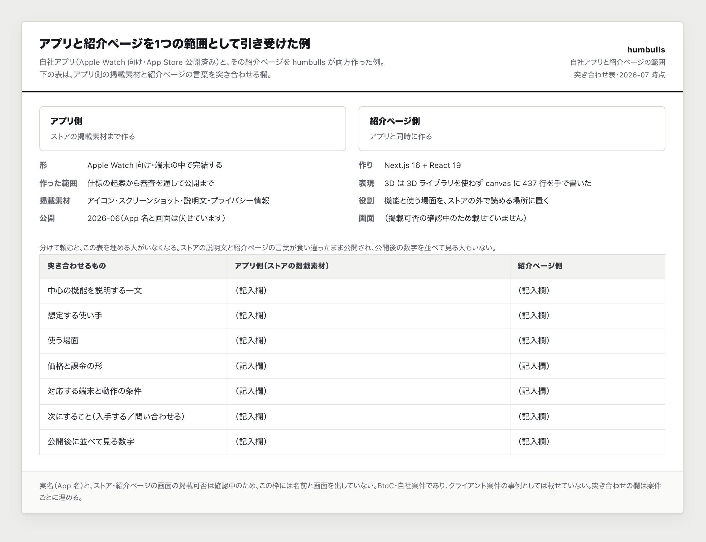Click the 形 label
This screenshot has height=542, width=706.
coord(43,165)
